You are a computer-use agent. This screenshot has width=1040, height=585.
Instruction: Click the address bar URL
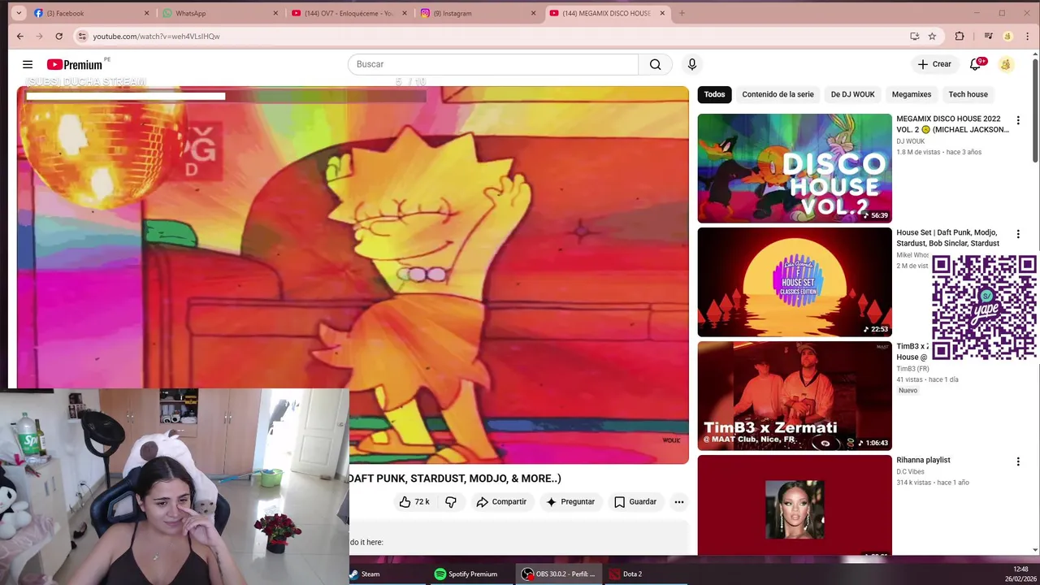click(156, 36)
